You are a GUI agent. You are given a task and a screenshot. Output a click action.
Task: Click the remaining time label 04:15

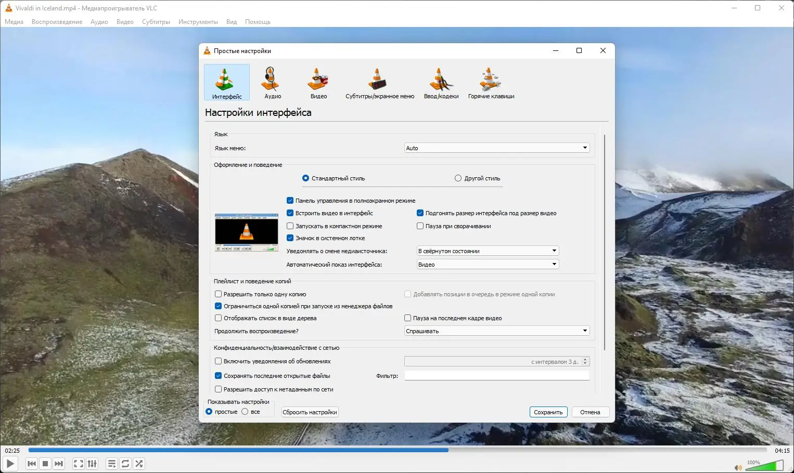782,451
